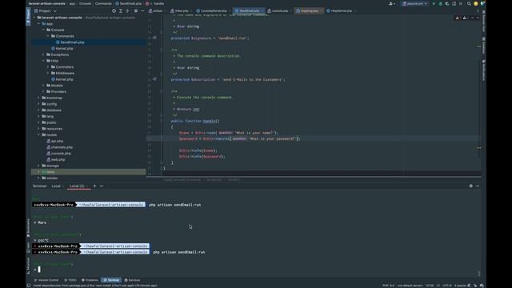Open the run configuration dropdown
The width and height of the screenshot is (512, 288).
[x=414, y=3]
